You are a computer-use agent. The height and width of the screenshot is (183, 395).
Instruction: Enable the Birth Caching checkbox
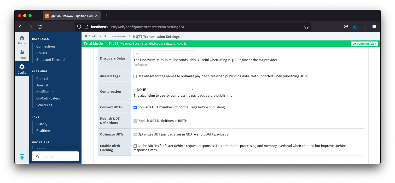[x=135, y=146]
